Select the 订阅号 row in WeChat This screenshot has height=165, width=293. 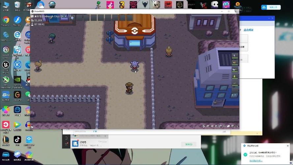[90, 144]
